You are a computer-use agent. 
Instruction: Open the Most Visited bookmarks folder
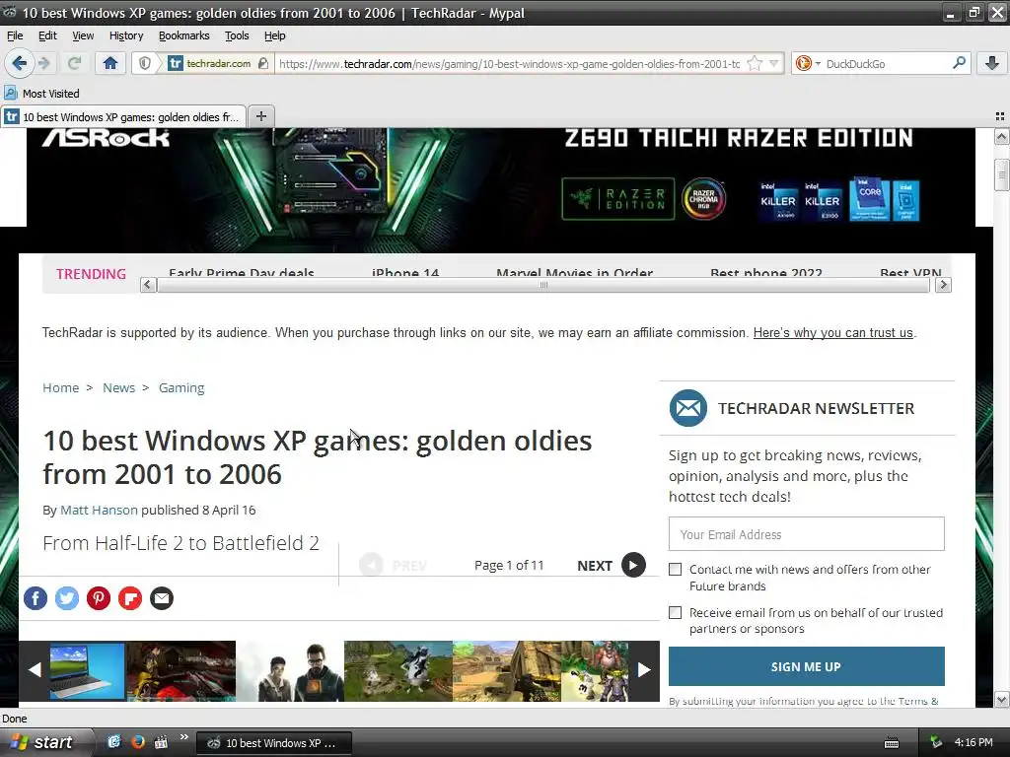click(x=41, y=94)
